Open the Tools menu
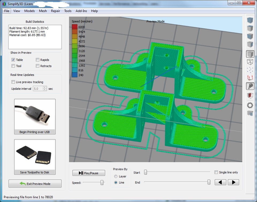Image resolution: width=257 pixels, height=202 pixels. (68, 11)
